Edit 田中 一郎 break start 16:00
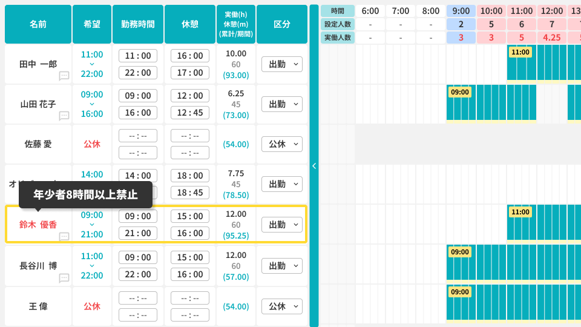The image size is (581, 327). pos(189,56)
